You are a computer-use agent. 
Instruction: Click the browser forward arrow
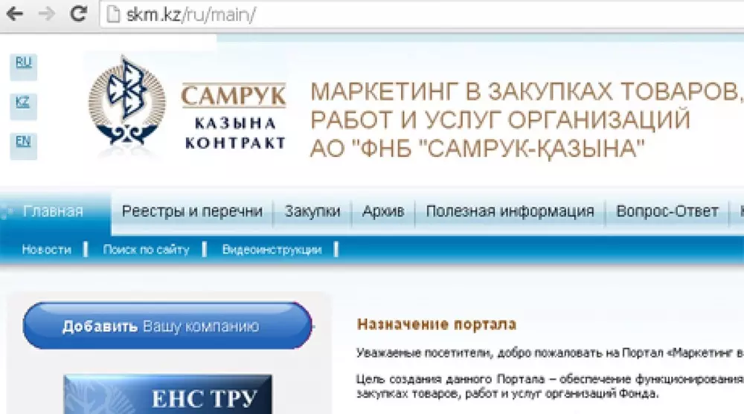(46, 14)
